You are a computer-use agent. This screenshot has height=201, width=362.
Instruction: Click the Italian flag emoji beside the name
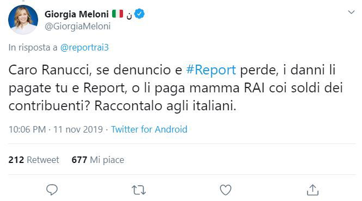[x=118, y=14]
